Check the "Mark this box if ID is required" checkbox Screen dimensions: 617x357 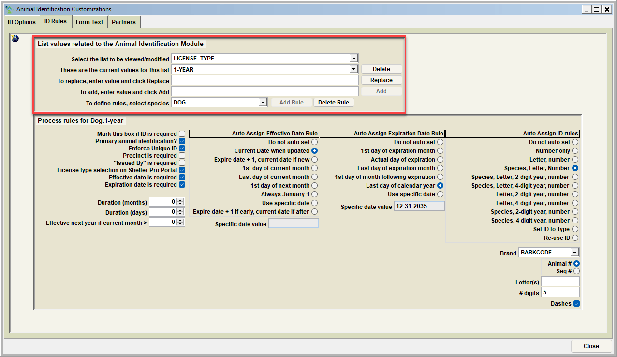point(182,134)
